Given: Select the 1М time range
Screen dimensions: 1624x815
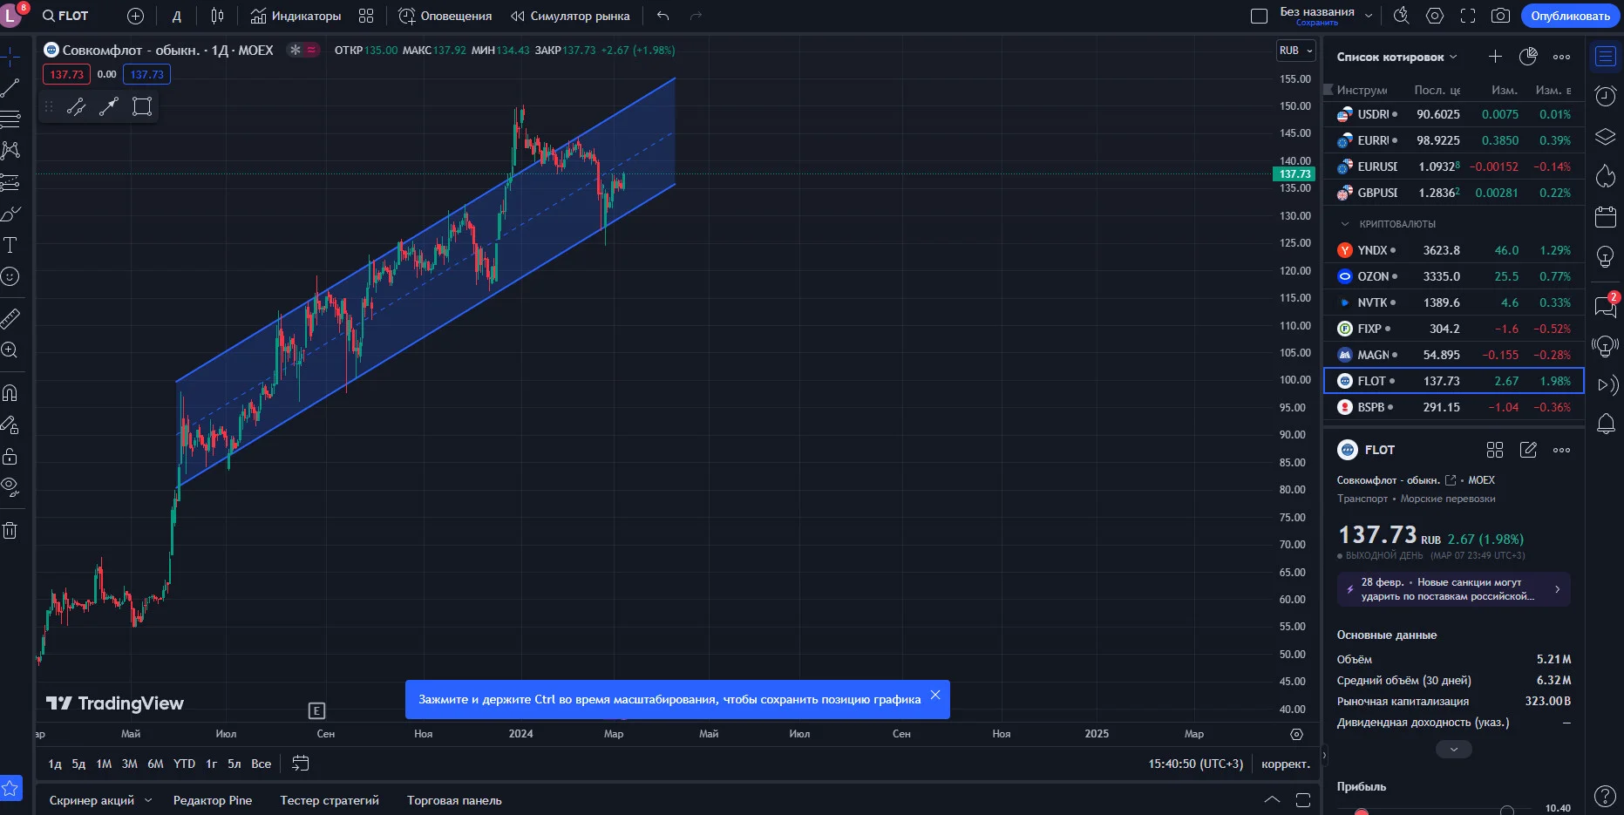Looking at the screenshot, I should [104, 764].
